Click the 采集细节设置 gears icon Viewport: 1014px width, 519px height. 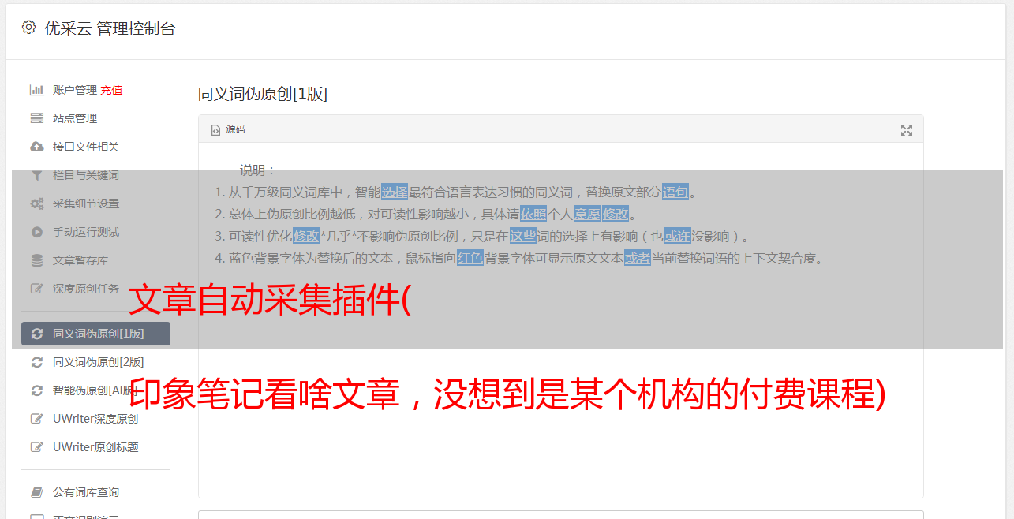click(36, 203)
